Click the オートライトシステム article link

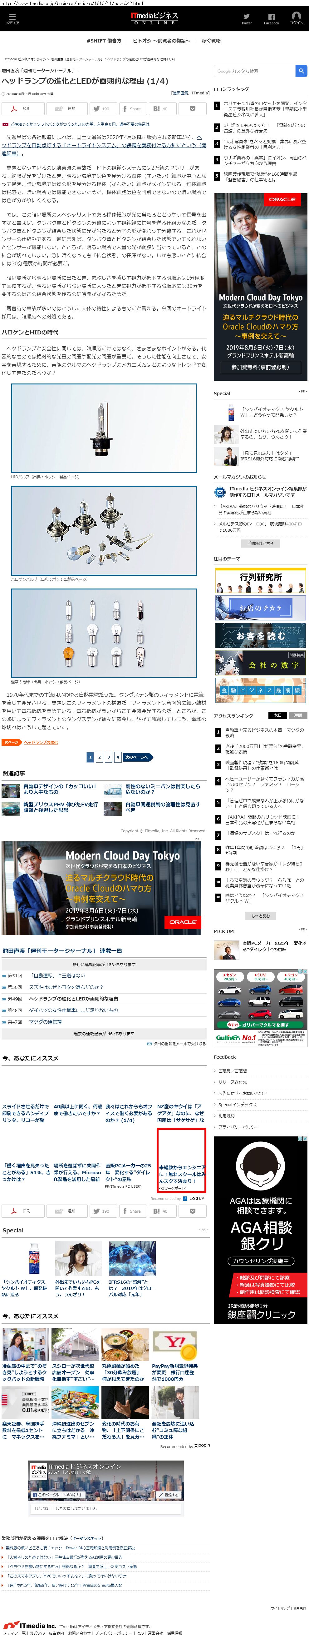click(x=104, y=145)
